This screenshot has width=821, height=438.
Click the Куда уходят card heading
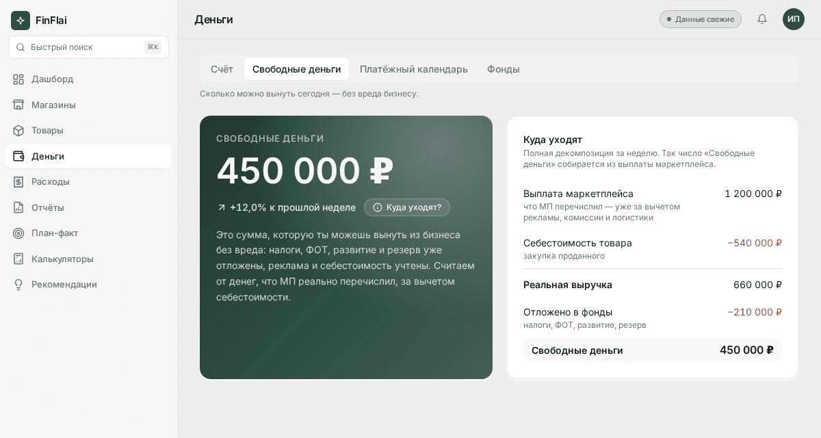pos(553,140)
